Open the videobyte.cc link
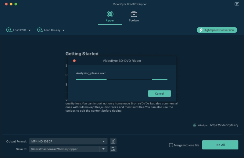The image size is (244, 158). 224,125
